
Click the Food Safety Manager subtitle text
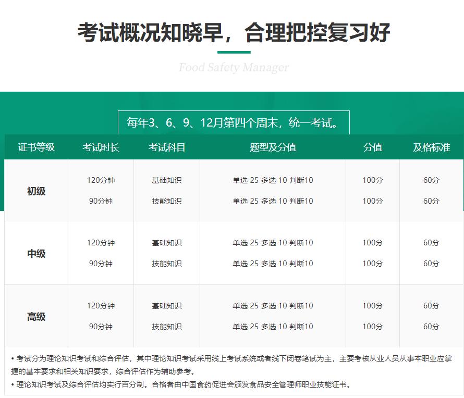pyautogui.click(x=233, y=67)
